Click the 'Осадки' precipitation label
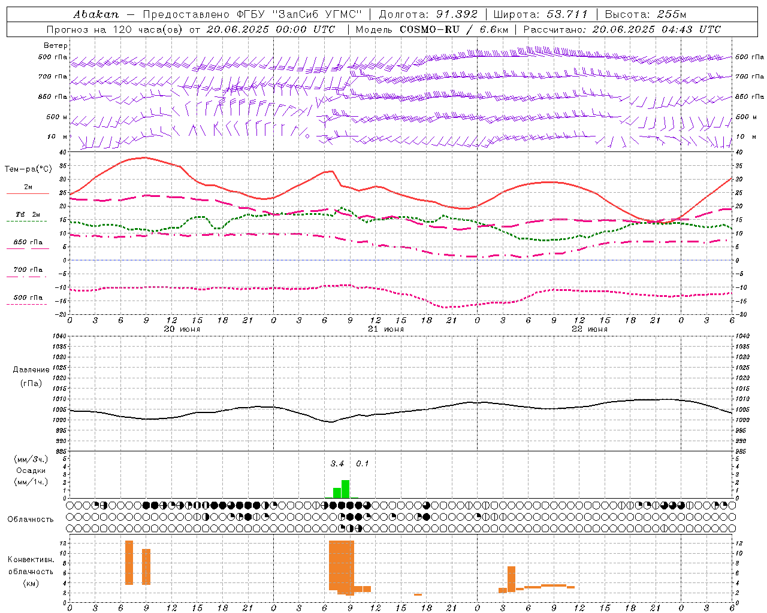This screenshot has width=767, height=613. click(x=31, y=471)
